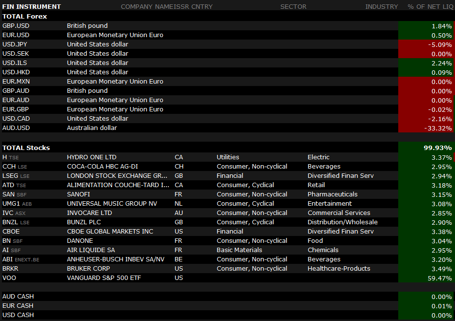
Task: Sort by % OF NET LIQ column header
Action: click(430, 7)
